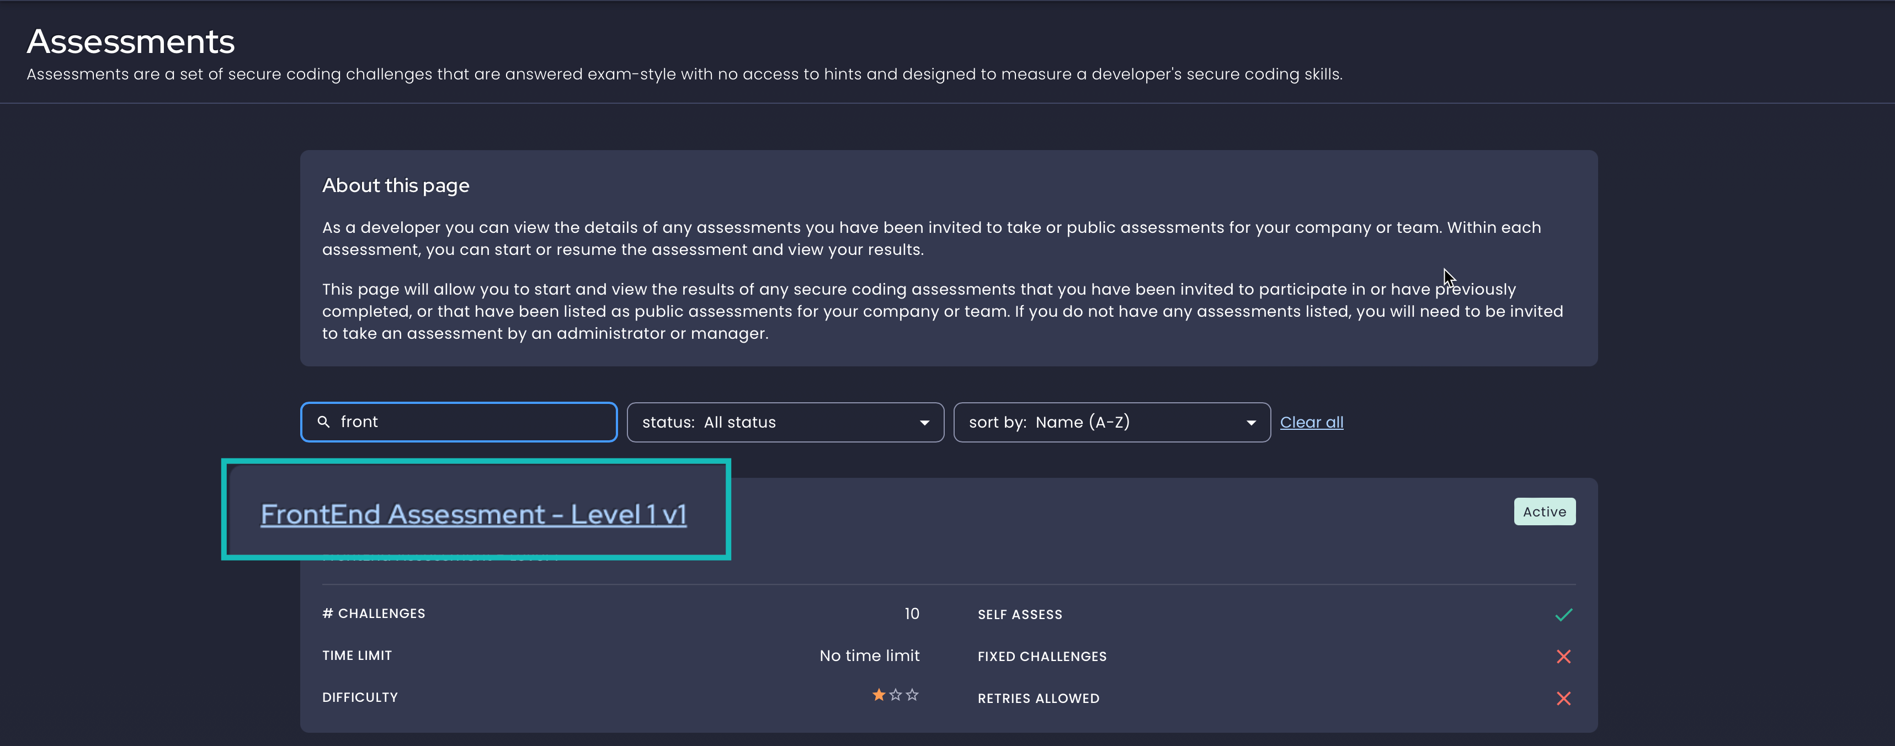Click the search field containing 'front'
1895x746 pixels.
point(459,422)
